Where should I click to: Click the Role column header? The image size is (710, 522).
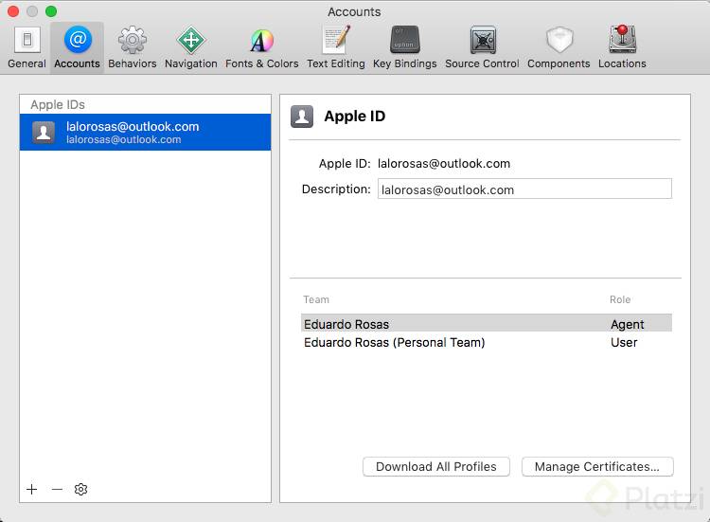click(x=620, y=299)
